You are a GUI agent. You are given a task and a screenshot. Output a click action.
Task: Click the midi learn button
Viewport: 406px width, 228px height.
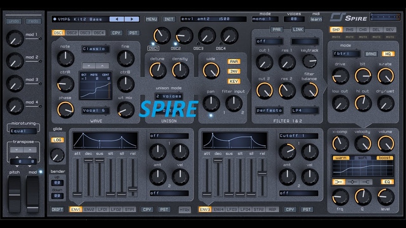pyautogui.click(x=316, y=19)
